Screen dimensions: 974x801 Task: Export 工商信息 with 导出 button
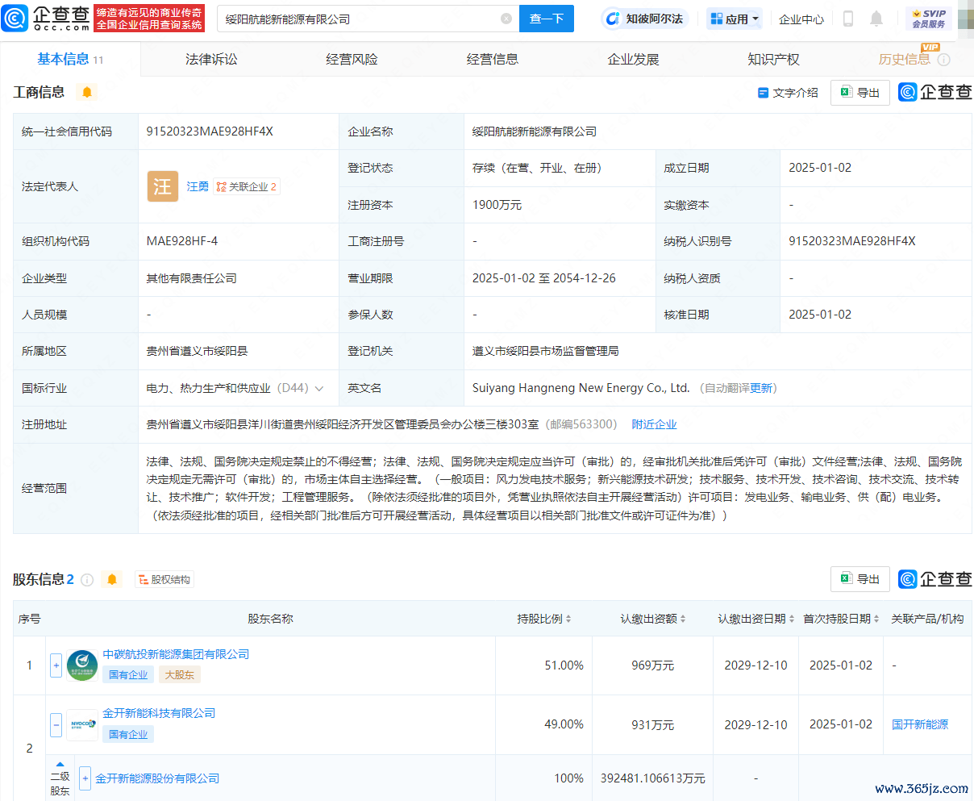[x=860, y=93]
